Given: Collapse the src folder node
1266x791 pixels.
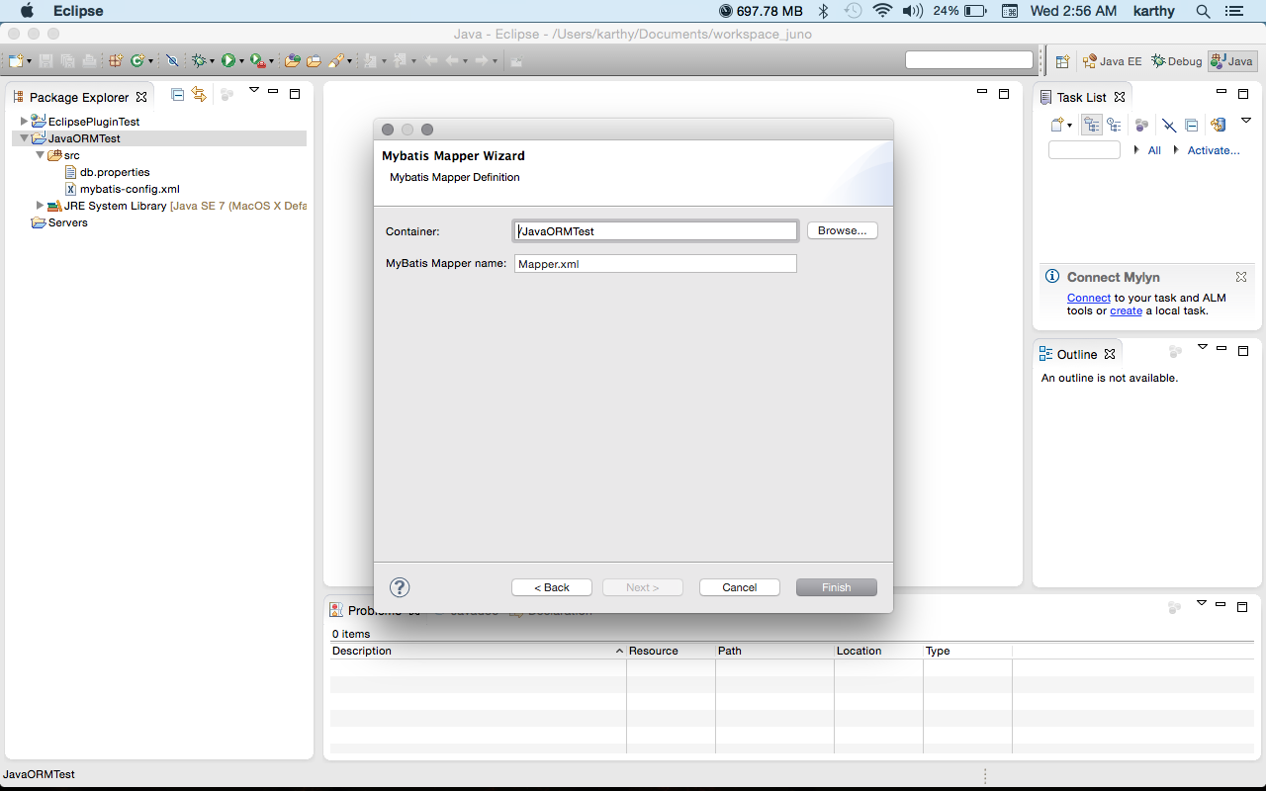Looking at the screenshot, I should [x=40, y=155].
